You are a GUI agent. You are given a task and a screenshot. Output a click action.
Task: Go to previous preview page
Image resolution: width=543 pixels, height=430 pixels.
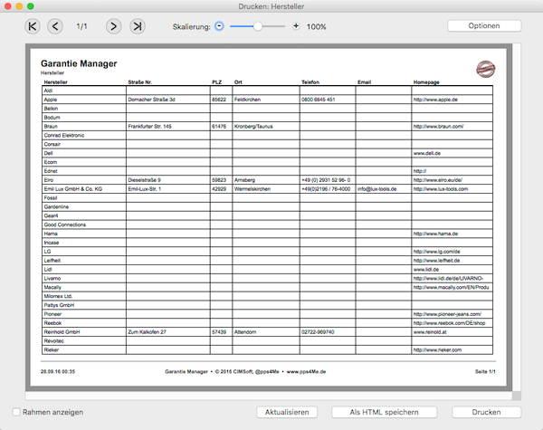pyautogui.click(x=55, y=26)
